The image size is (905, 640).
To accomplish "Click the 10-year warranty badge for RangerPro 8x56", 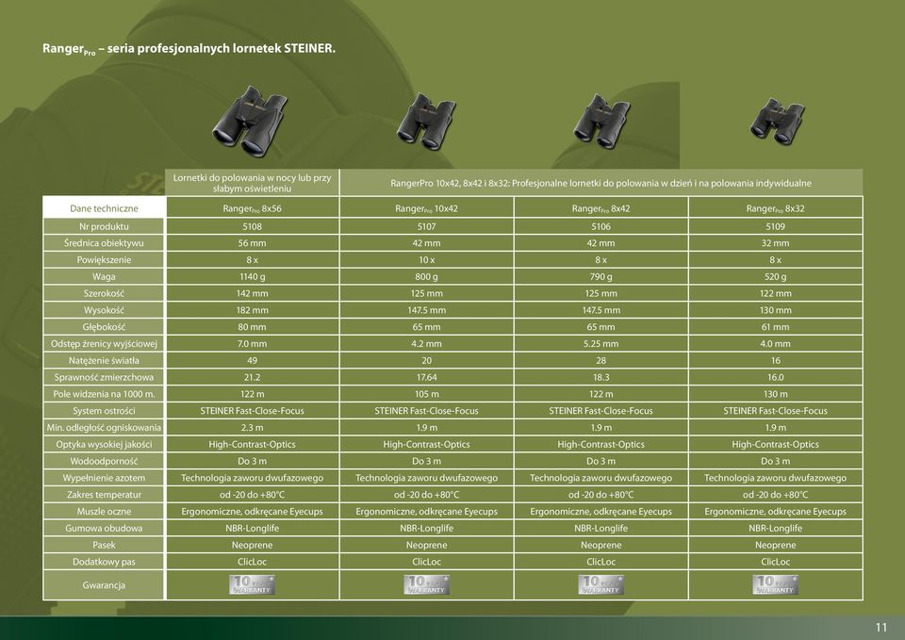I will pos(253,584).
